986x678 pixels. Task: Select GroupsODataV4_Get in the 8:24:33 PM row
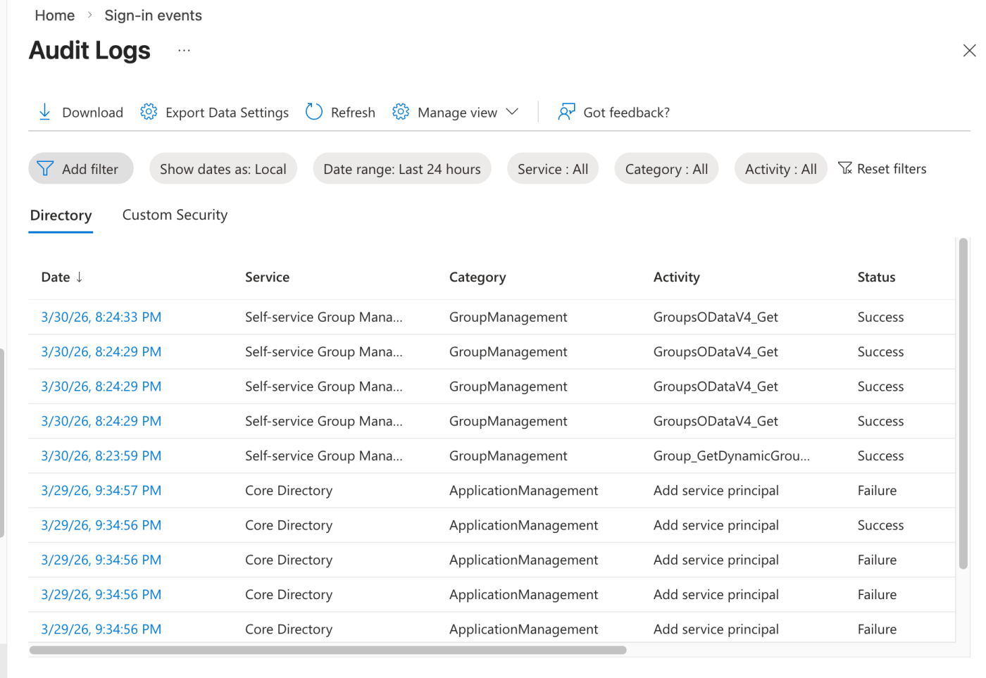716,318
